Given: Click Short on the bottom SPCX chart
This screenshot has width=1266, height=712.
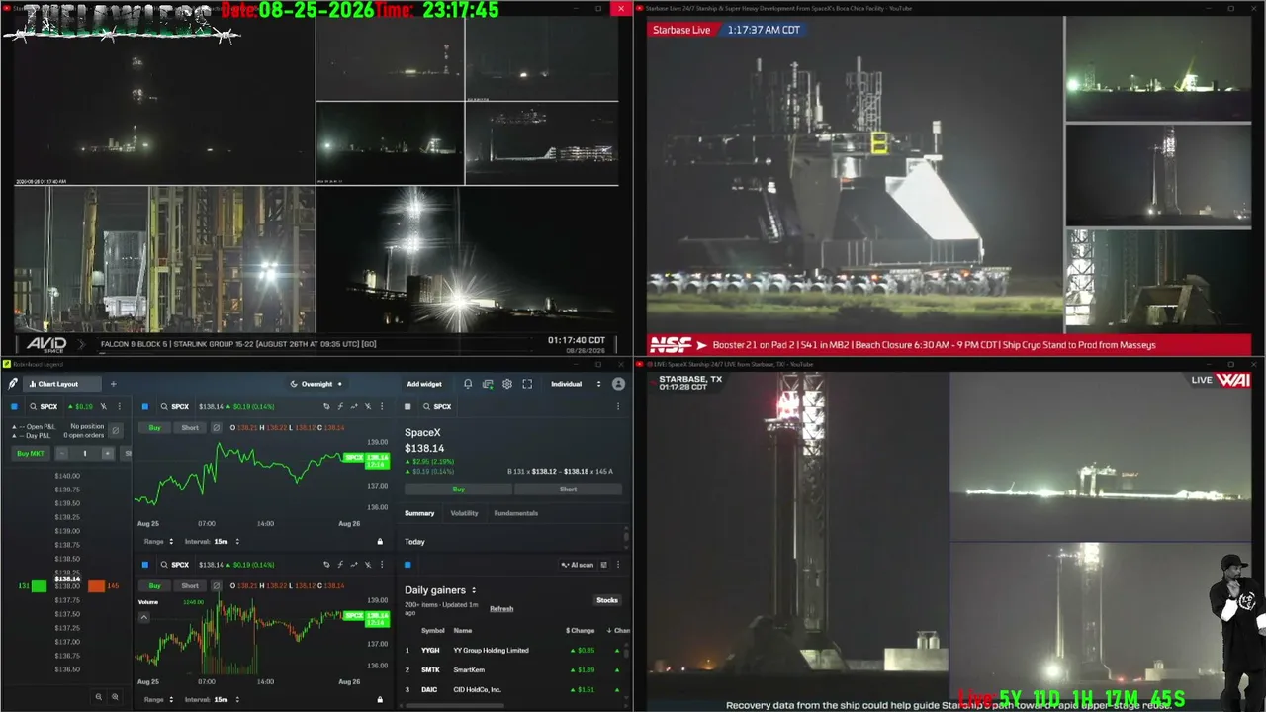Looking at the screenshot, I should tap(190, 586).
